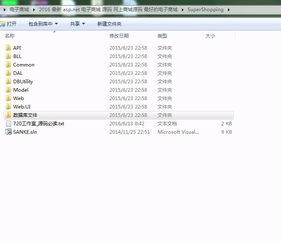The image size is (281, 243).
Task: Select the BLL folder name
Action: (x=17, y=56)
